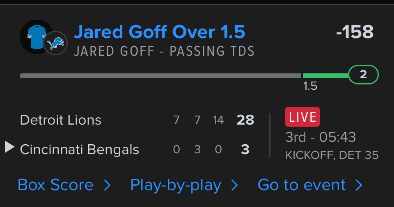Viewport: 394px width, 207px height.
Task: Select the Go to event link
Action: tap(302, 185)
